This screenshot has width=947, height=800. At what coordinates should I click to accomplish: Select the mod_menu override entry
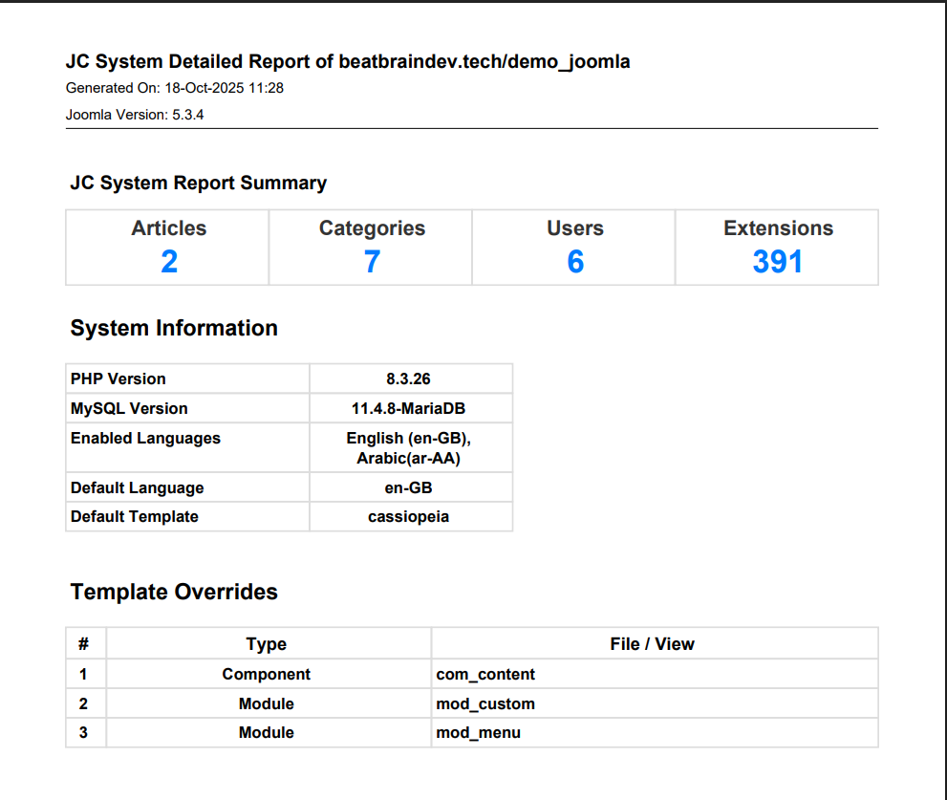pyautogui.click(x=479, y=732)
